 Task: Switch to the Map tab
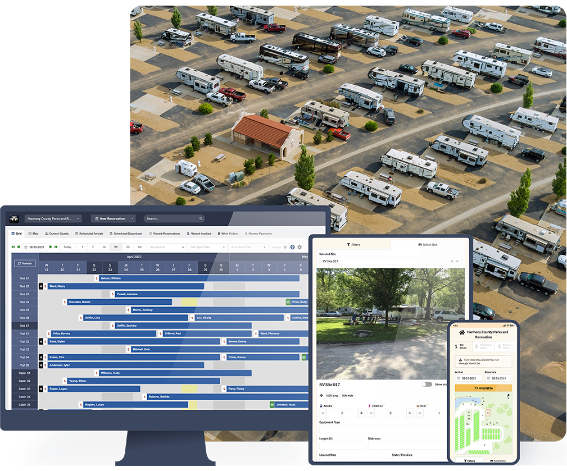click(x=33, y=234)
